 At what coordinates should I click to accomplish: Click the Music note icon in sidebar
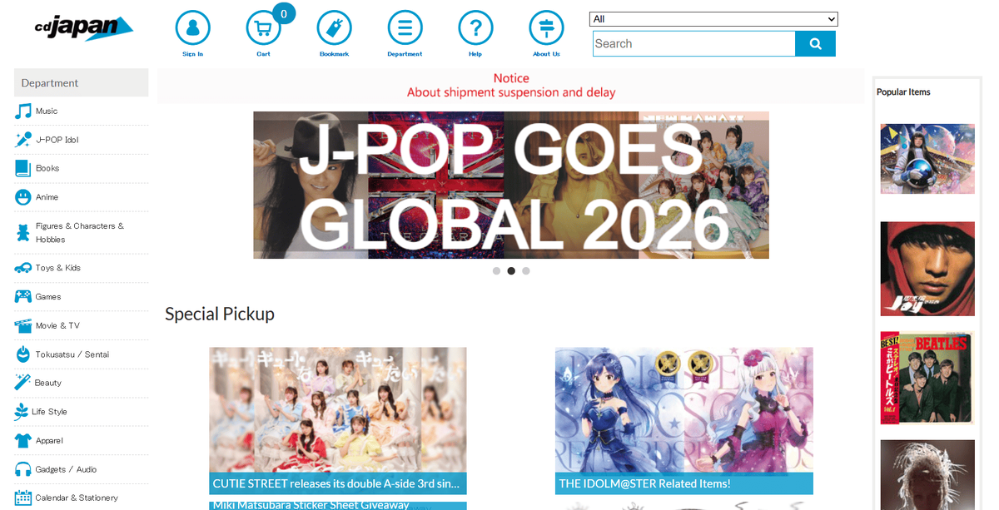click(x=23, y=111)
